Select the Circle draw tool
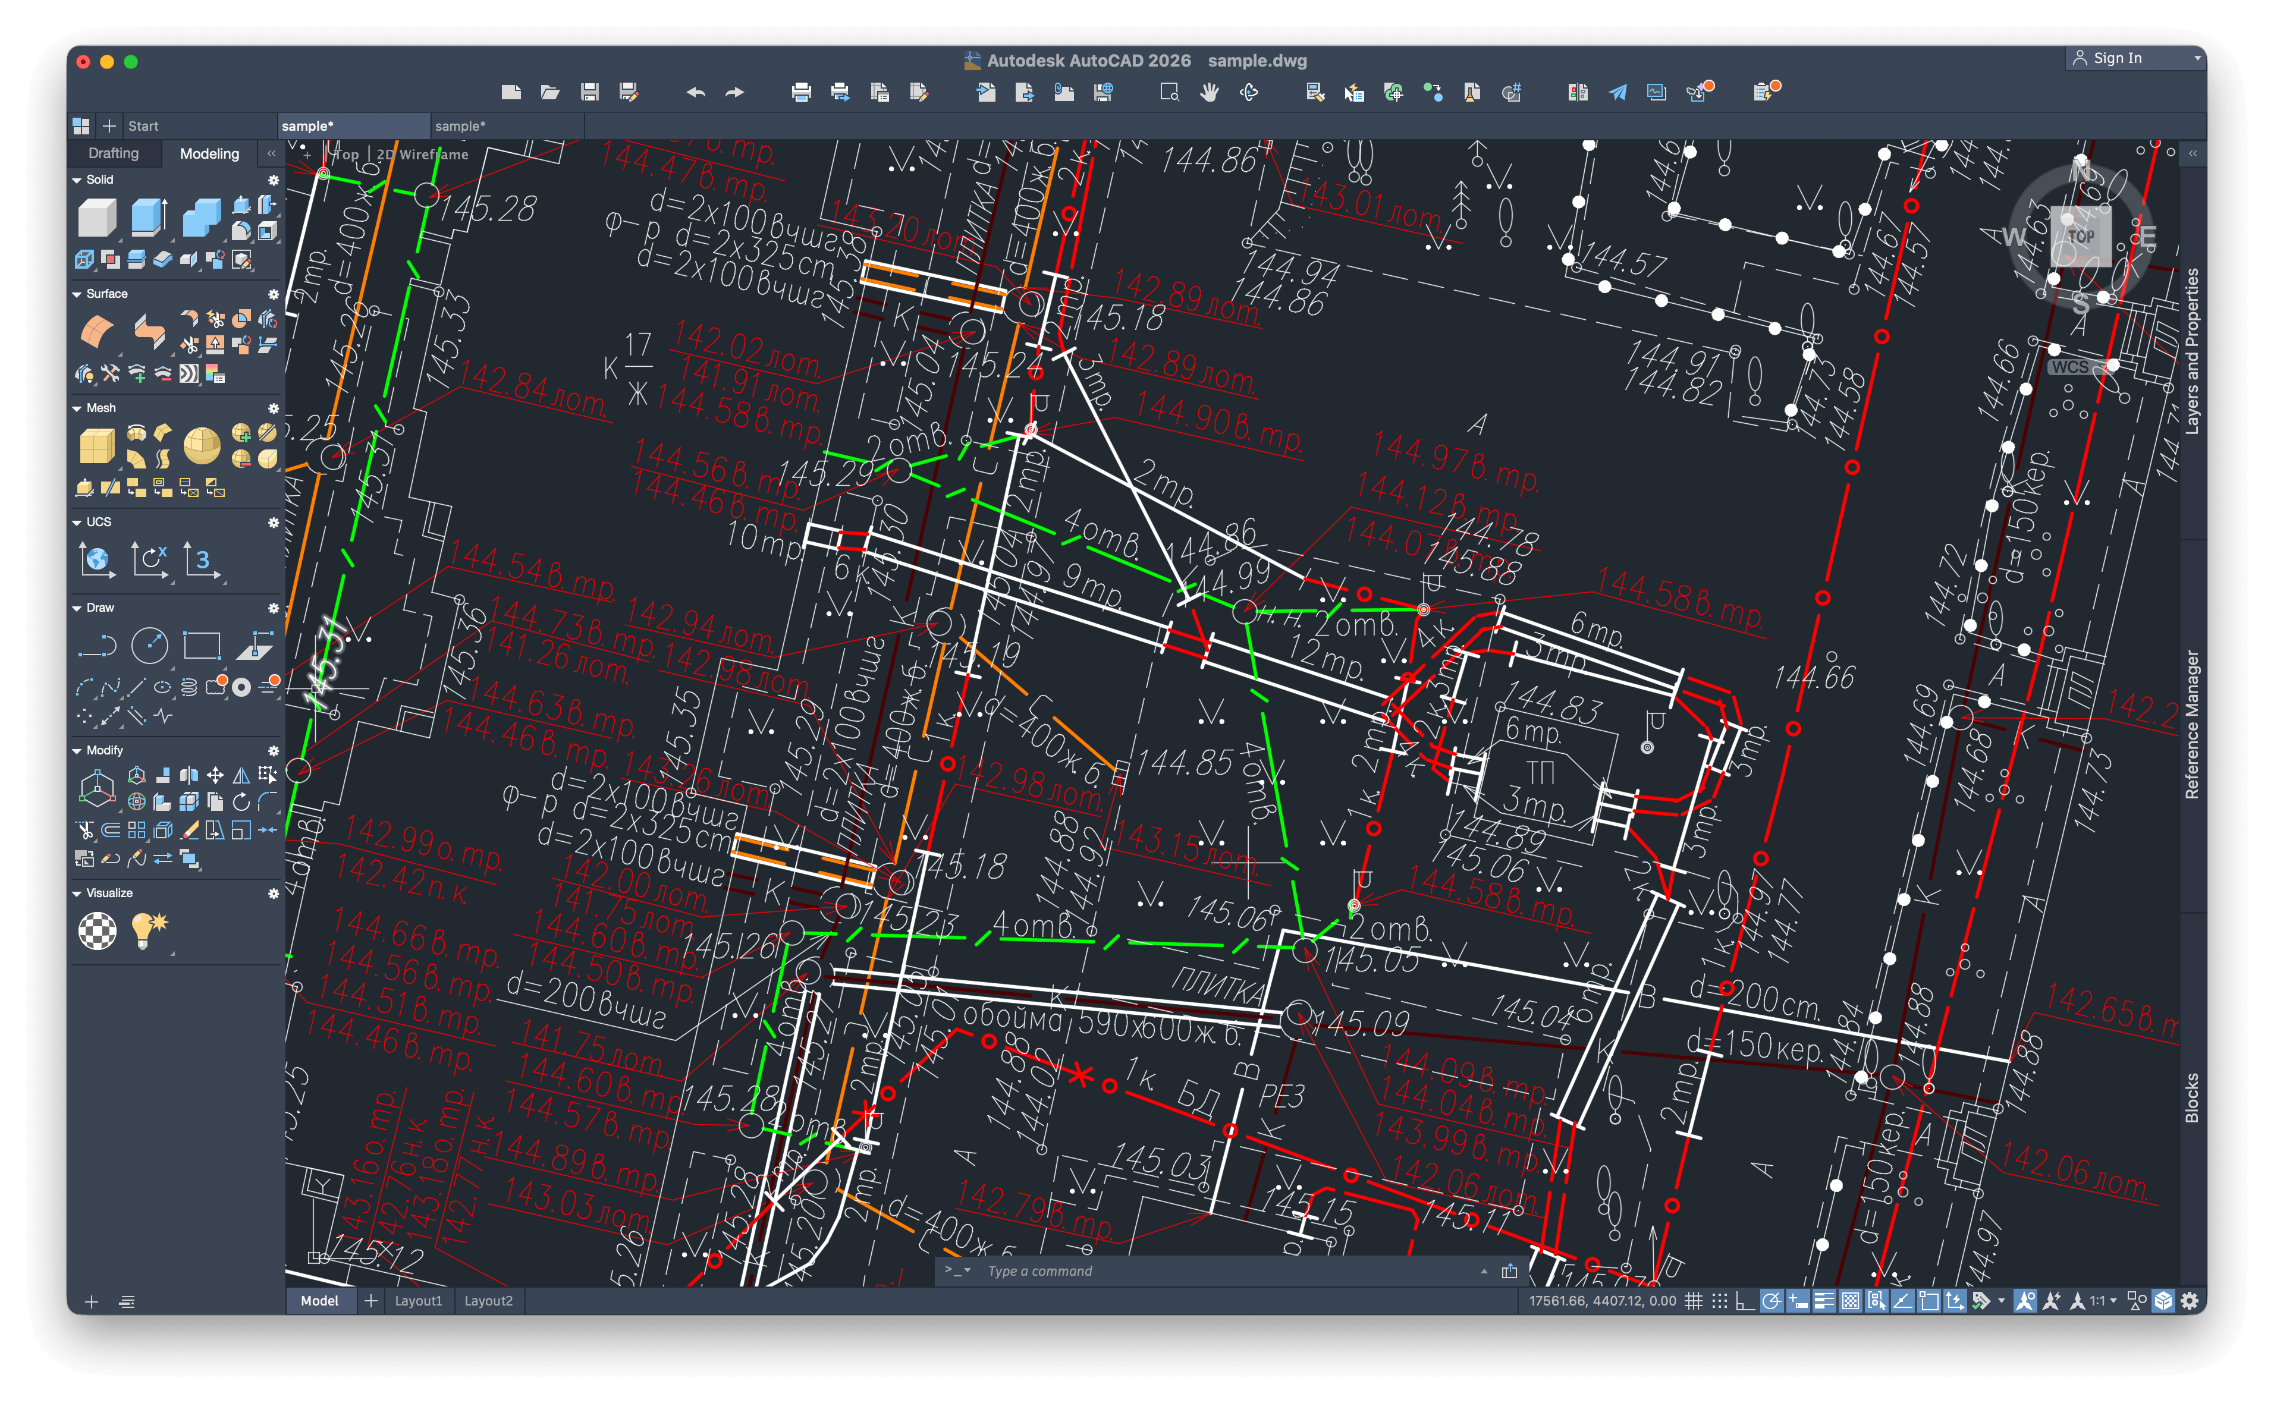This screenshot has height=1403, width=2274. [149, 645]
